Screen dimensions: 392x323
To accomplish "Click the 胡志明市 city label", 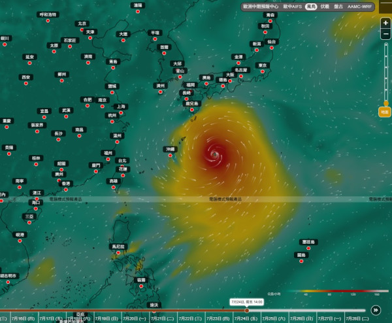I will tap(8, 276).
